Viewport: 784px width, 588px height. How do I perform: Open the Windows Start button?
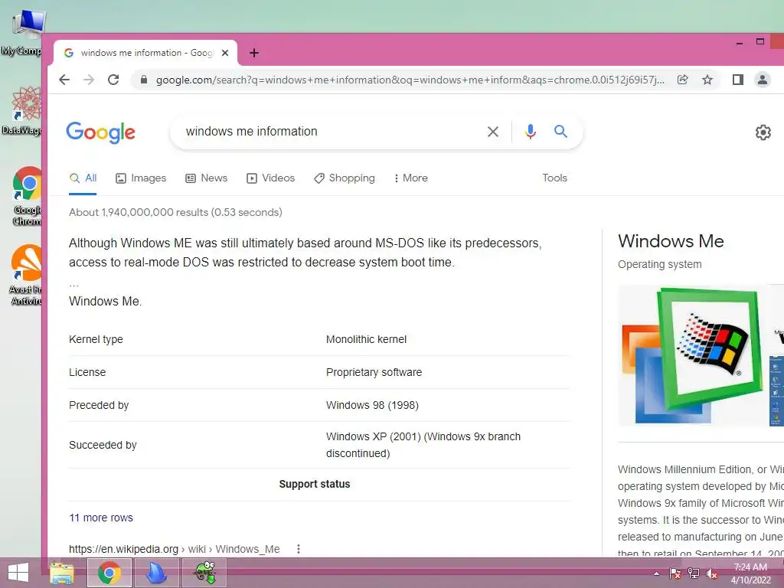tap(18, 573)
